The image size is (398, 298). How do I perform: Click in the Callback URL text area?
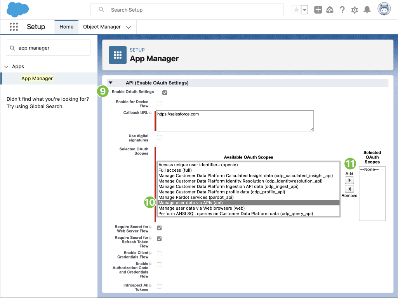(235, 121)
